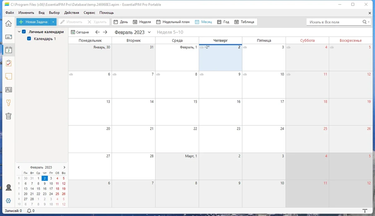This screenshot has height=216, width=375.
Task: Click the search magnifier icon
Action: [364, 22]
